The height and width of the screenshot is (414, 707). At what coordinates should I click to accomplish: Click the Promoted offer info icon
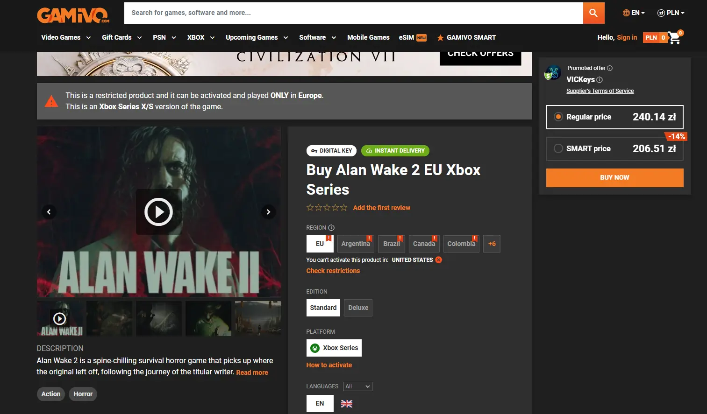click(x=610, y=68)
